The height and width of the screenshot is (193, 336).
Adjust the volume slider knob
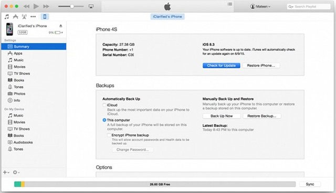pyautogui.click(x=72, y=6)
